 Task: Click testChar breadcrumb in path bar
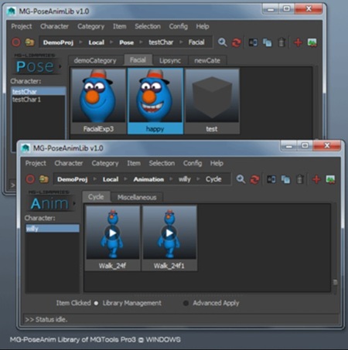161,42
